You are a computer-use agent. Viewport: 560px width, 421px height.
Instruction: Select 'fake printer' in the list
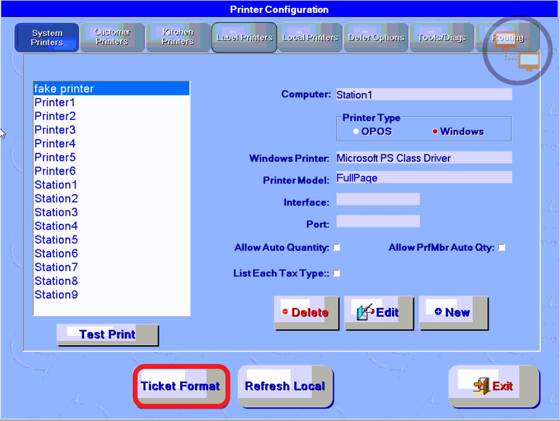[x=112, y=89]
